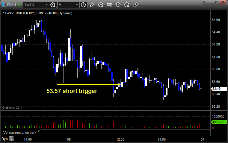Click the 06 date label on time axis

[69, 139]
